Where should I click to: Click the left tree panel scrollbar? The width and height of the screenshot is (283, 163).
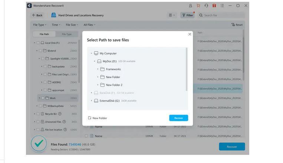[79, 61]
